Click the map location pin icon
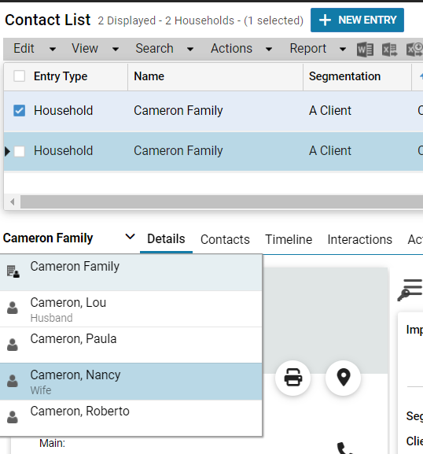The height and width of the screenshot is (454, 423). pos(344,378)
